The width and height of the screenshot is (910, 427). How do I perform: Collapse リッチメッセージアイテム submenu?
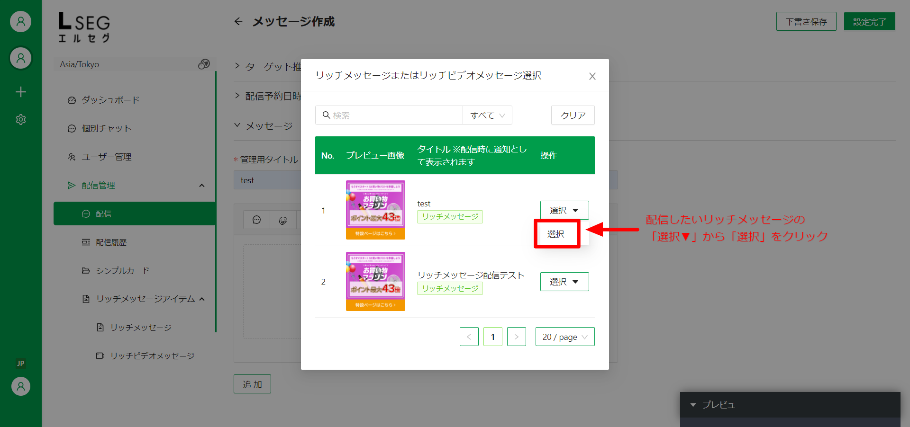coord(202,299)
